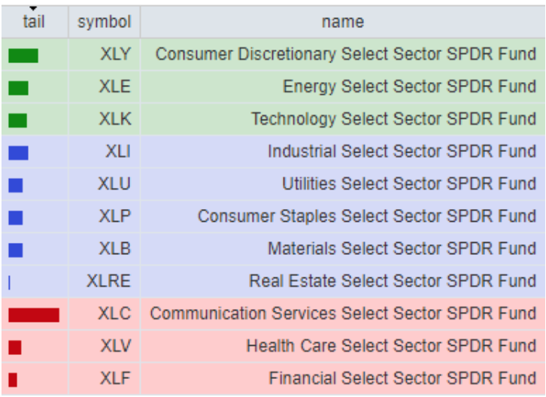The image size is (546, 397).
Task: Click the name column header
Action: coord(342,22)
